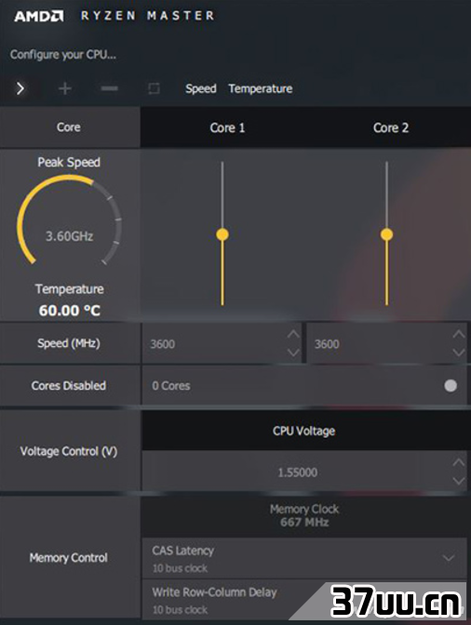
Task: Increase Core 2 speed with up arrow
Action: tap(459, 334)
